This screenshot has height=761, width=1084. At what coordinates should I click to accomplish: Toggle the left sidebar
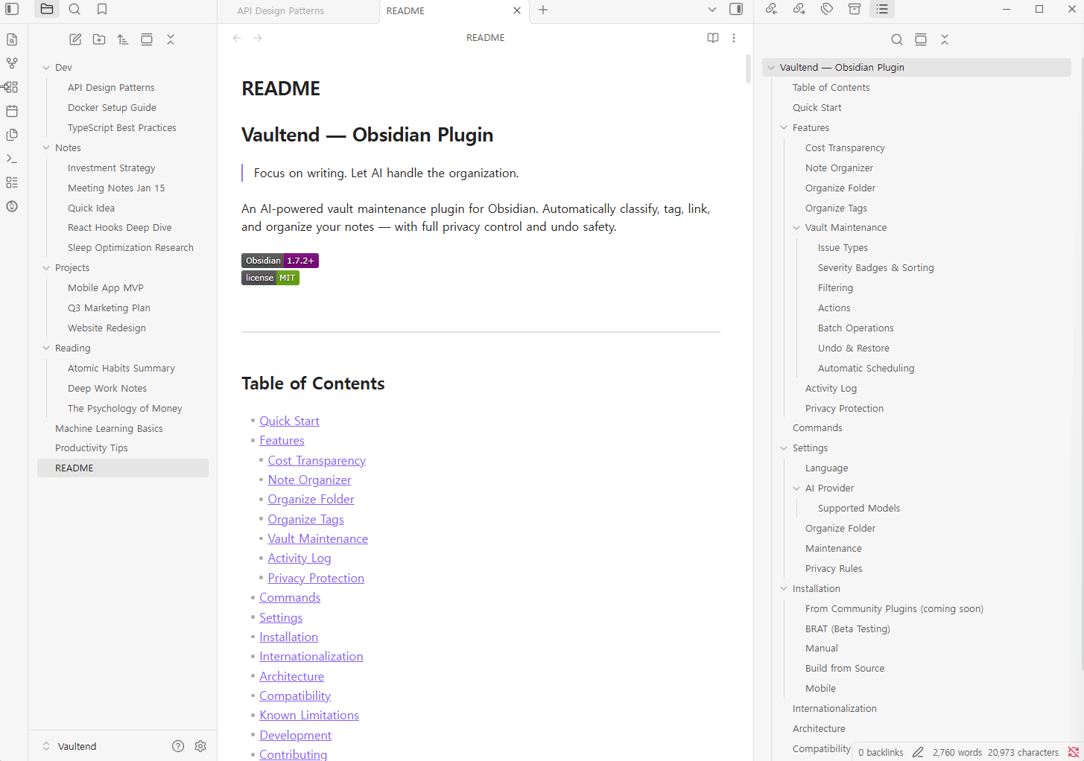pyautogui.click(x=12, y=9)
